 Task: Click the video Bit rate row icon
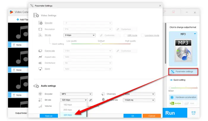click(x=40, y=35)
